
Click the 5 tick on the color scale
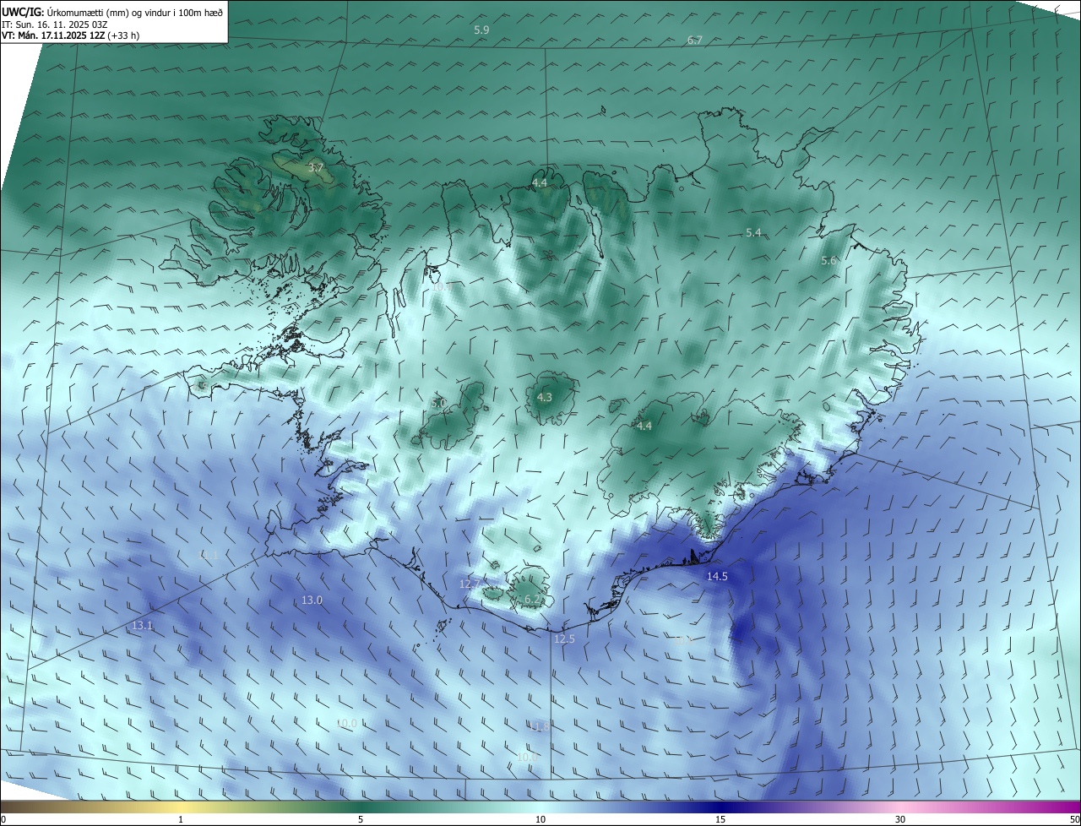click(x=361, y=819)
